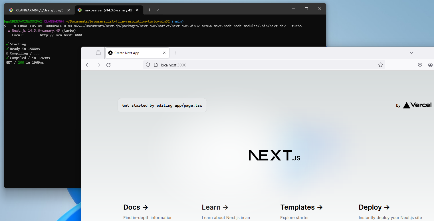
Task: Reload the localhost page
Action: pos(108,65)
